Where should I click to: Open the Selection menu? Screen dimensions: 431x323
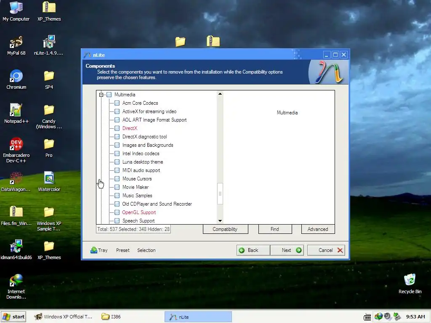pos(146,250)
